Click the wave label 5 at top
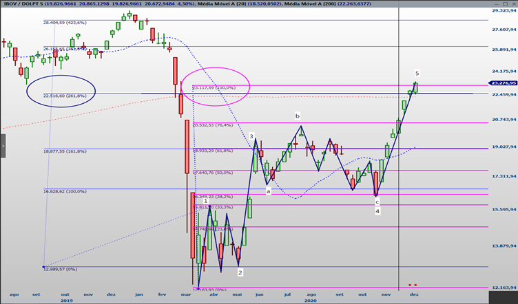 (417, 73)
